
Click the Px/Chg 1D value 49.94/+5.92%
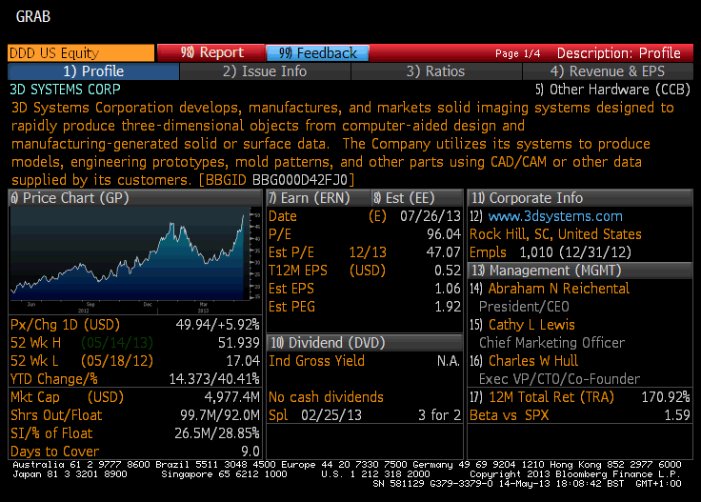(217, 325)
